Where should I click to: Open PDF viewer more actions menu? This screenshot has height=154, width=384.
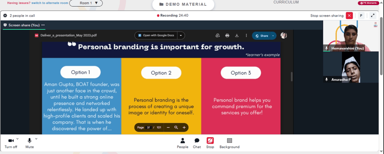coord(246,36)
